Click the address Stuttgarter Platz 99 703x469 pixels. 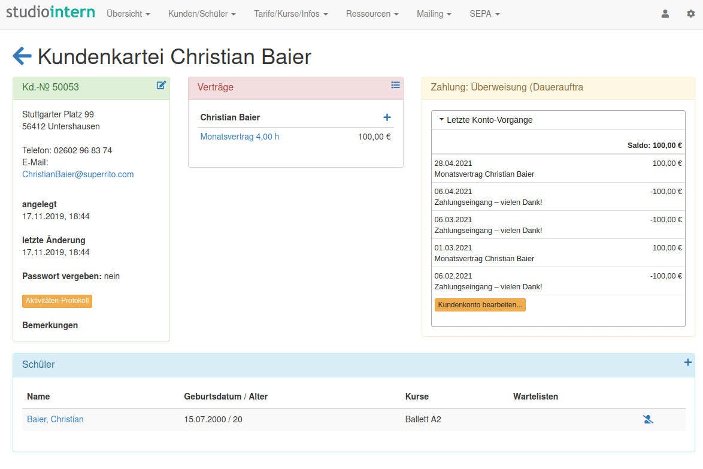click(x=58, y=114)
